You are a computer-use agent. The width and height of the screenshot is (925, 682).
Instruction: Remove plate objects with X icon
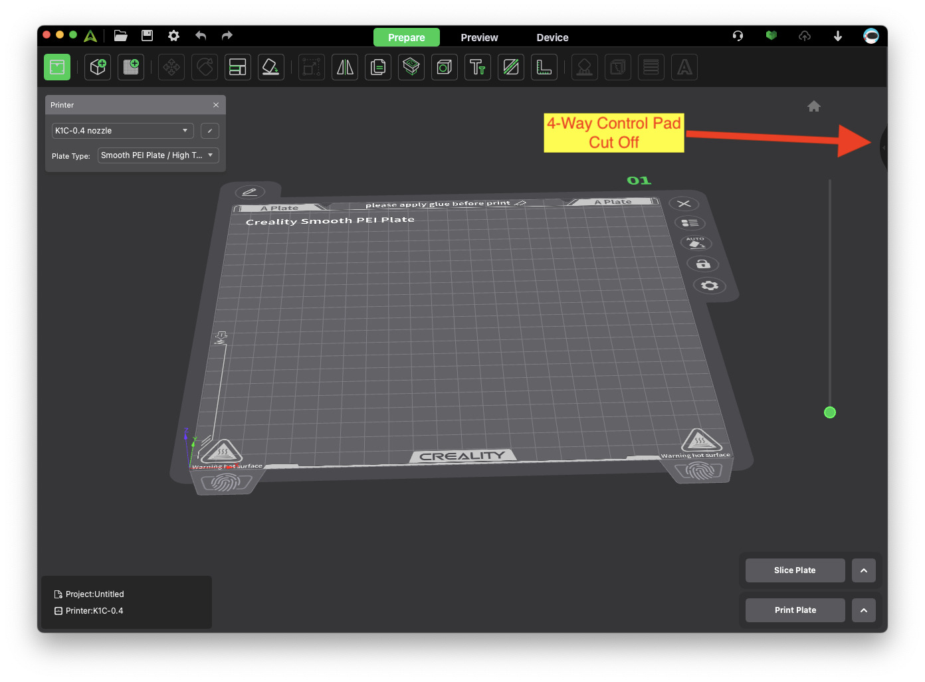pos(684,204)
